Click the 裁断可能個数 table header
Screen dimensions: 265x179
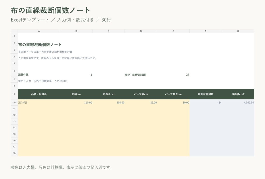pos(206,94)
